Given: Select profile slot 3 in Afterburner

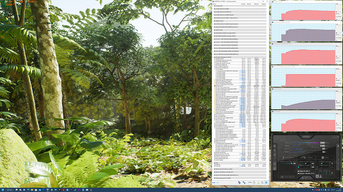Looking at the screenshot, I should (x=338, y=159).
